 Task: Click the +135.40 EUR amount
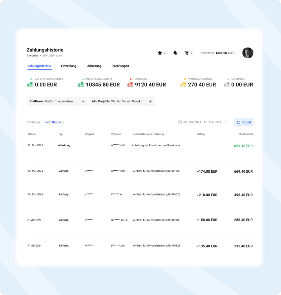pos(207,246)
